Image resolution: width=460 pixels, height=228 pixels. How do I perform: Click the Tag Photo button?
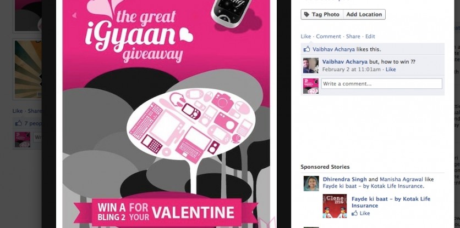pos(322,14)
